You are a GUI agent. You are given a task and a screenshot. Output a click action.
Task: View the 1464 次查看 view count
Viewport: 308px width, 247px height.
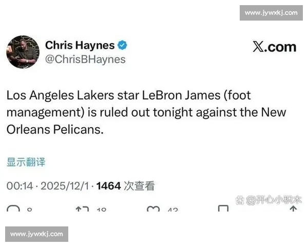pos(126,186)
